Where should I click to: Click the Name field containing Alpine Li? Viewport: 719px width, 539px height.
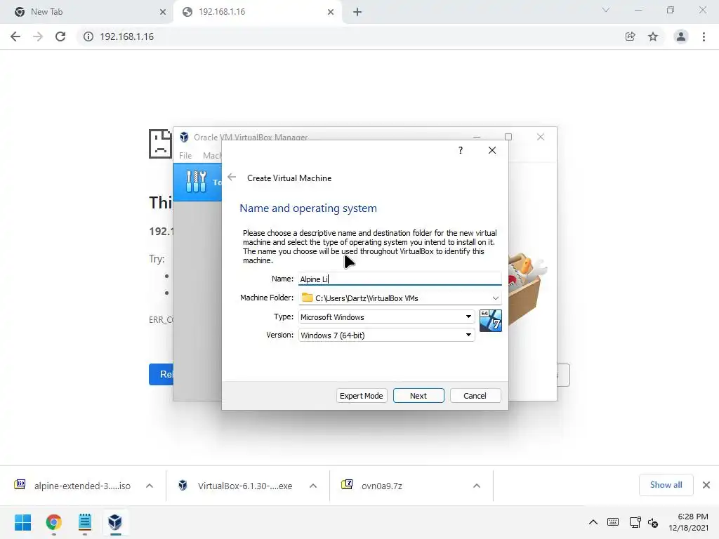[400, 279]
